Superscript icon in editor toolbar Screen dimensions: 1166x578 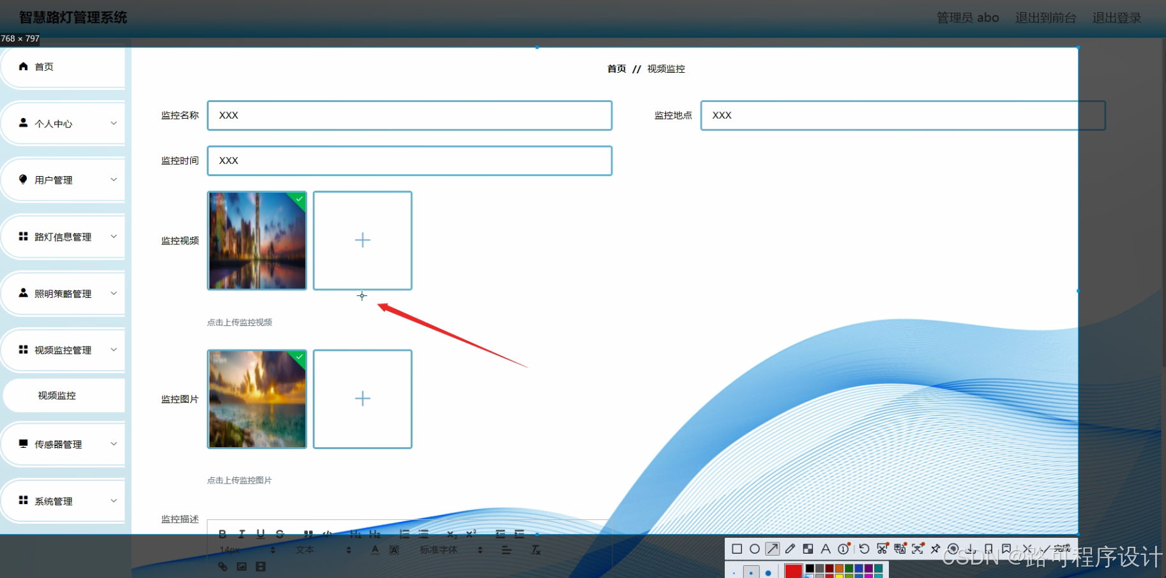point(471,534)
